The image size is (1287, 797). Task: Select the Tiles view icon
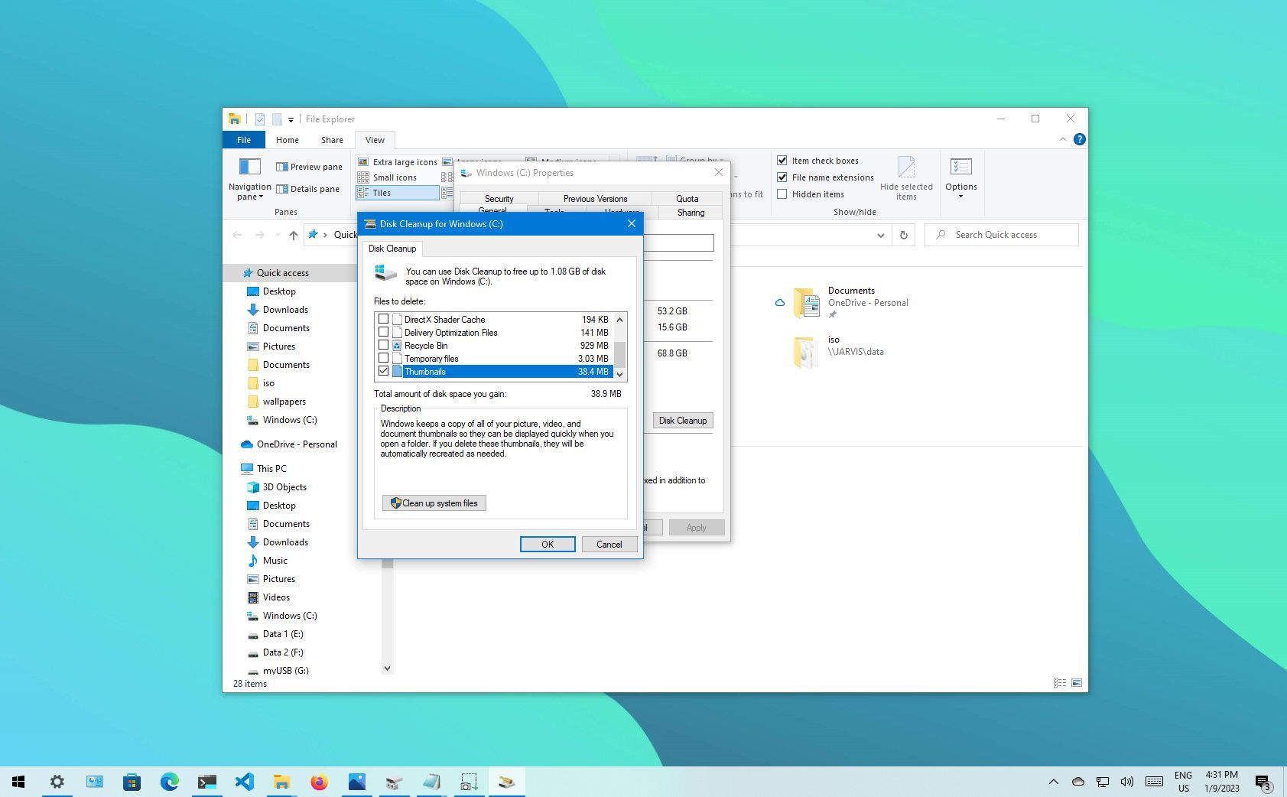point(366,193)
